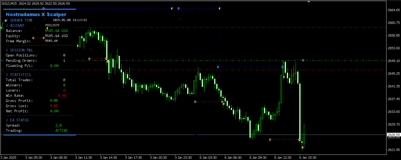The width and height of the screenshot is (401, 160).
Task: Click the SESSION P&L section icon
Action: click(x=6, y=50)
